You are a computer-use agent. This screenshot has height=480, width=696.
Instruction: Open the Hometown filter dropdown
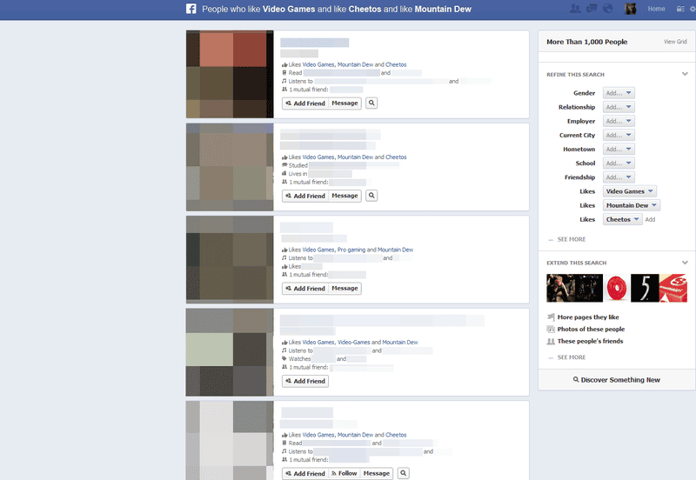pyautogui.click(x=619, y=149)
